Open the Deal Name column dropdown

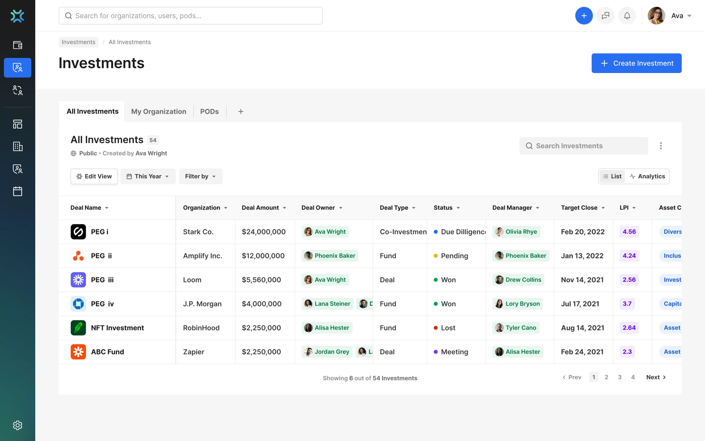(107, 208)
